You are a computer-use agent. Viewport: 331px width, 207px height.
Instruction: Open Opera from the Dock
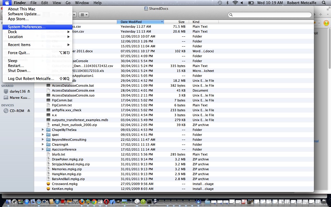(106, 202)
